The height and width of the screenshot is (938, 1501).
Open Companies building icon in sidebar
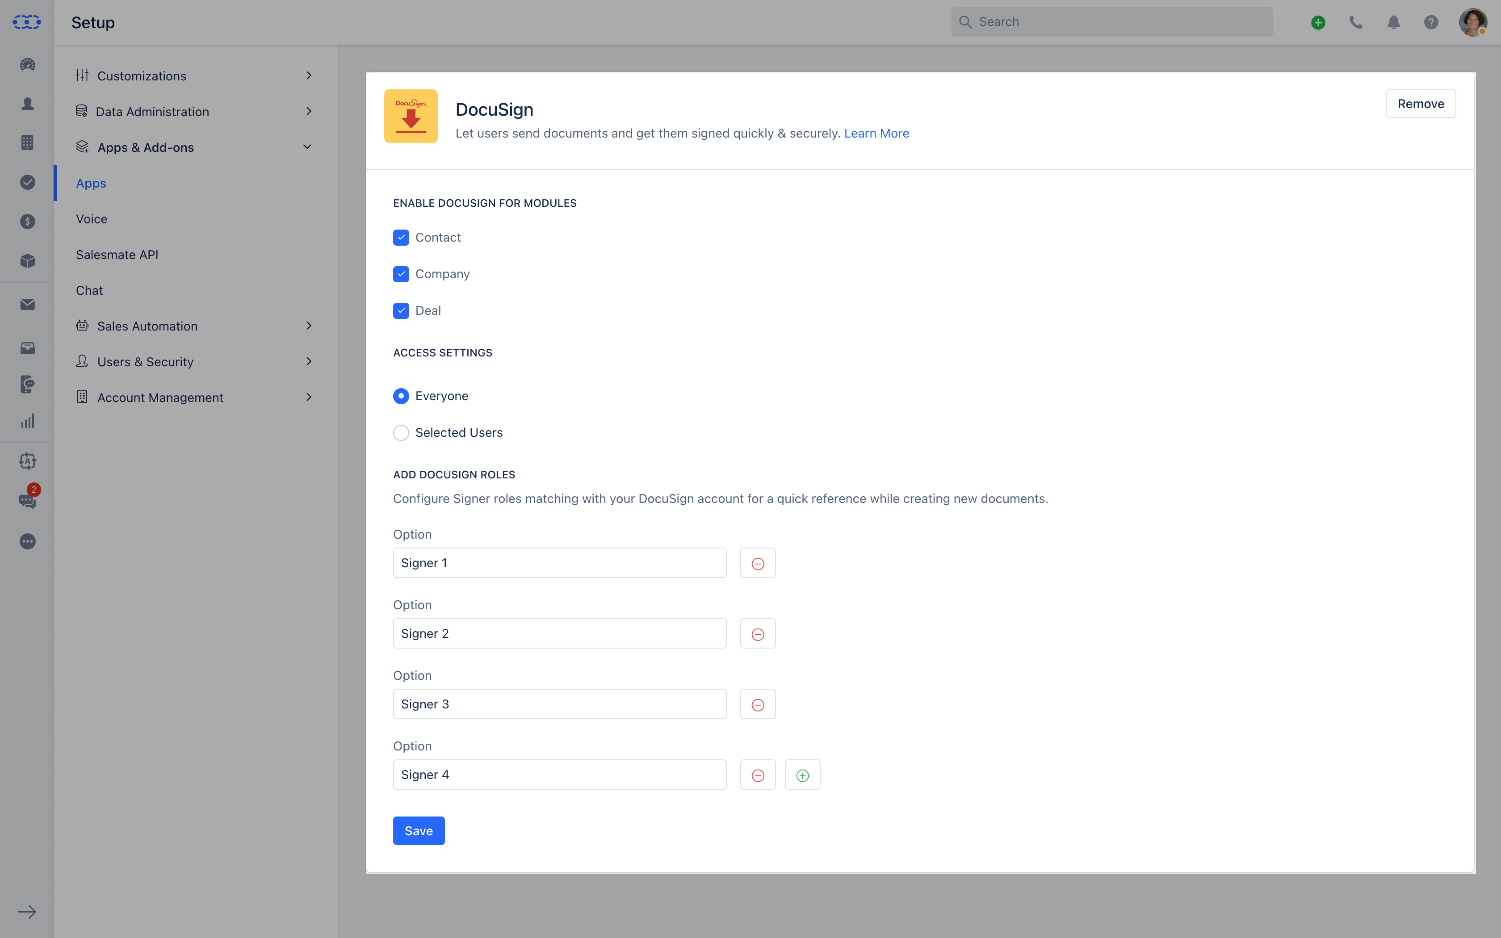tap(27, 142)
